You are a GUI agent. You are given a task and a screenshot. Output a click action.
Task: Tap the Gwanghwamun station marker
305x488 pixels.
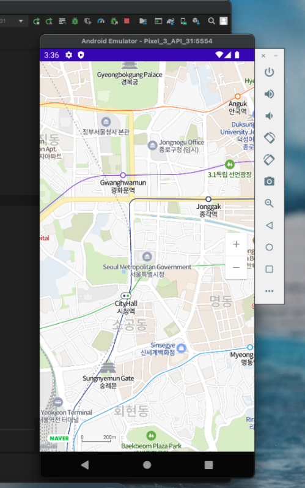pyautogui.click(x=123, y=175)
